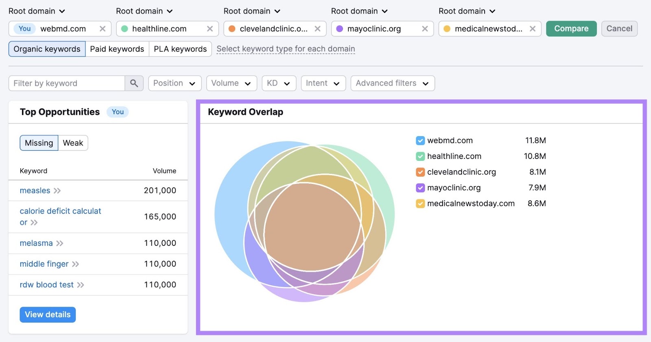Click the orange clevelandclinic.org color swatch checkbox
Screen dimensions: 651x342
click(420, 172)
